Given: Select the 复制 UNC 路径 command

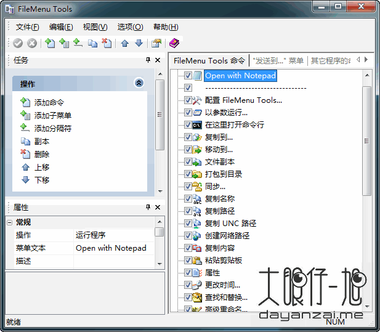Looking at the screenshot, I should [x=230, y=223].
